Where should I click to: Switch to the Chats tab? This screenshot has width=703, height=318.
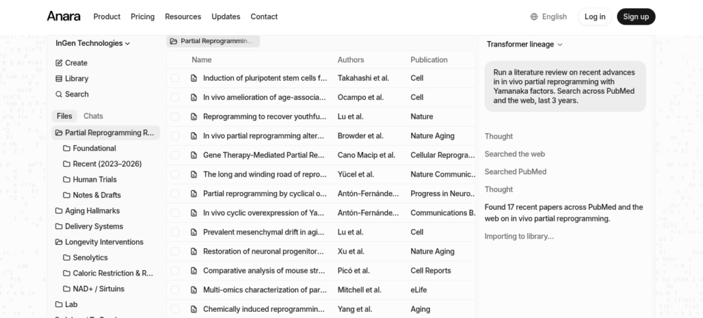pyautogui.click(x=93, y=116)
